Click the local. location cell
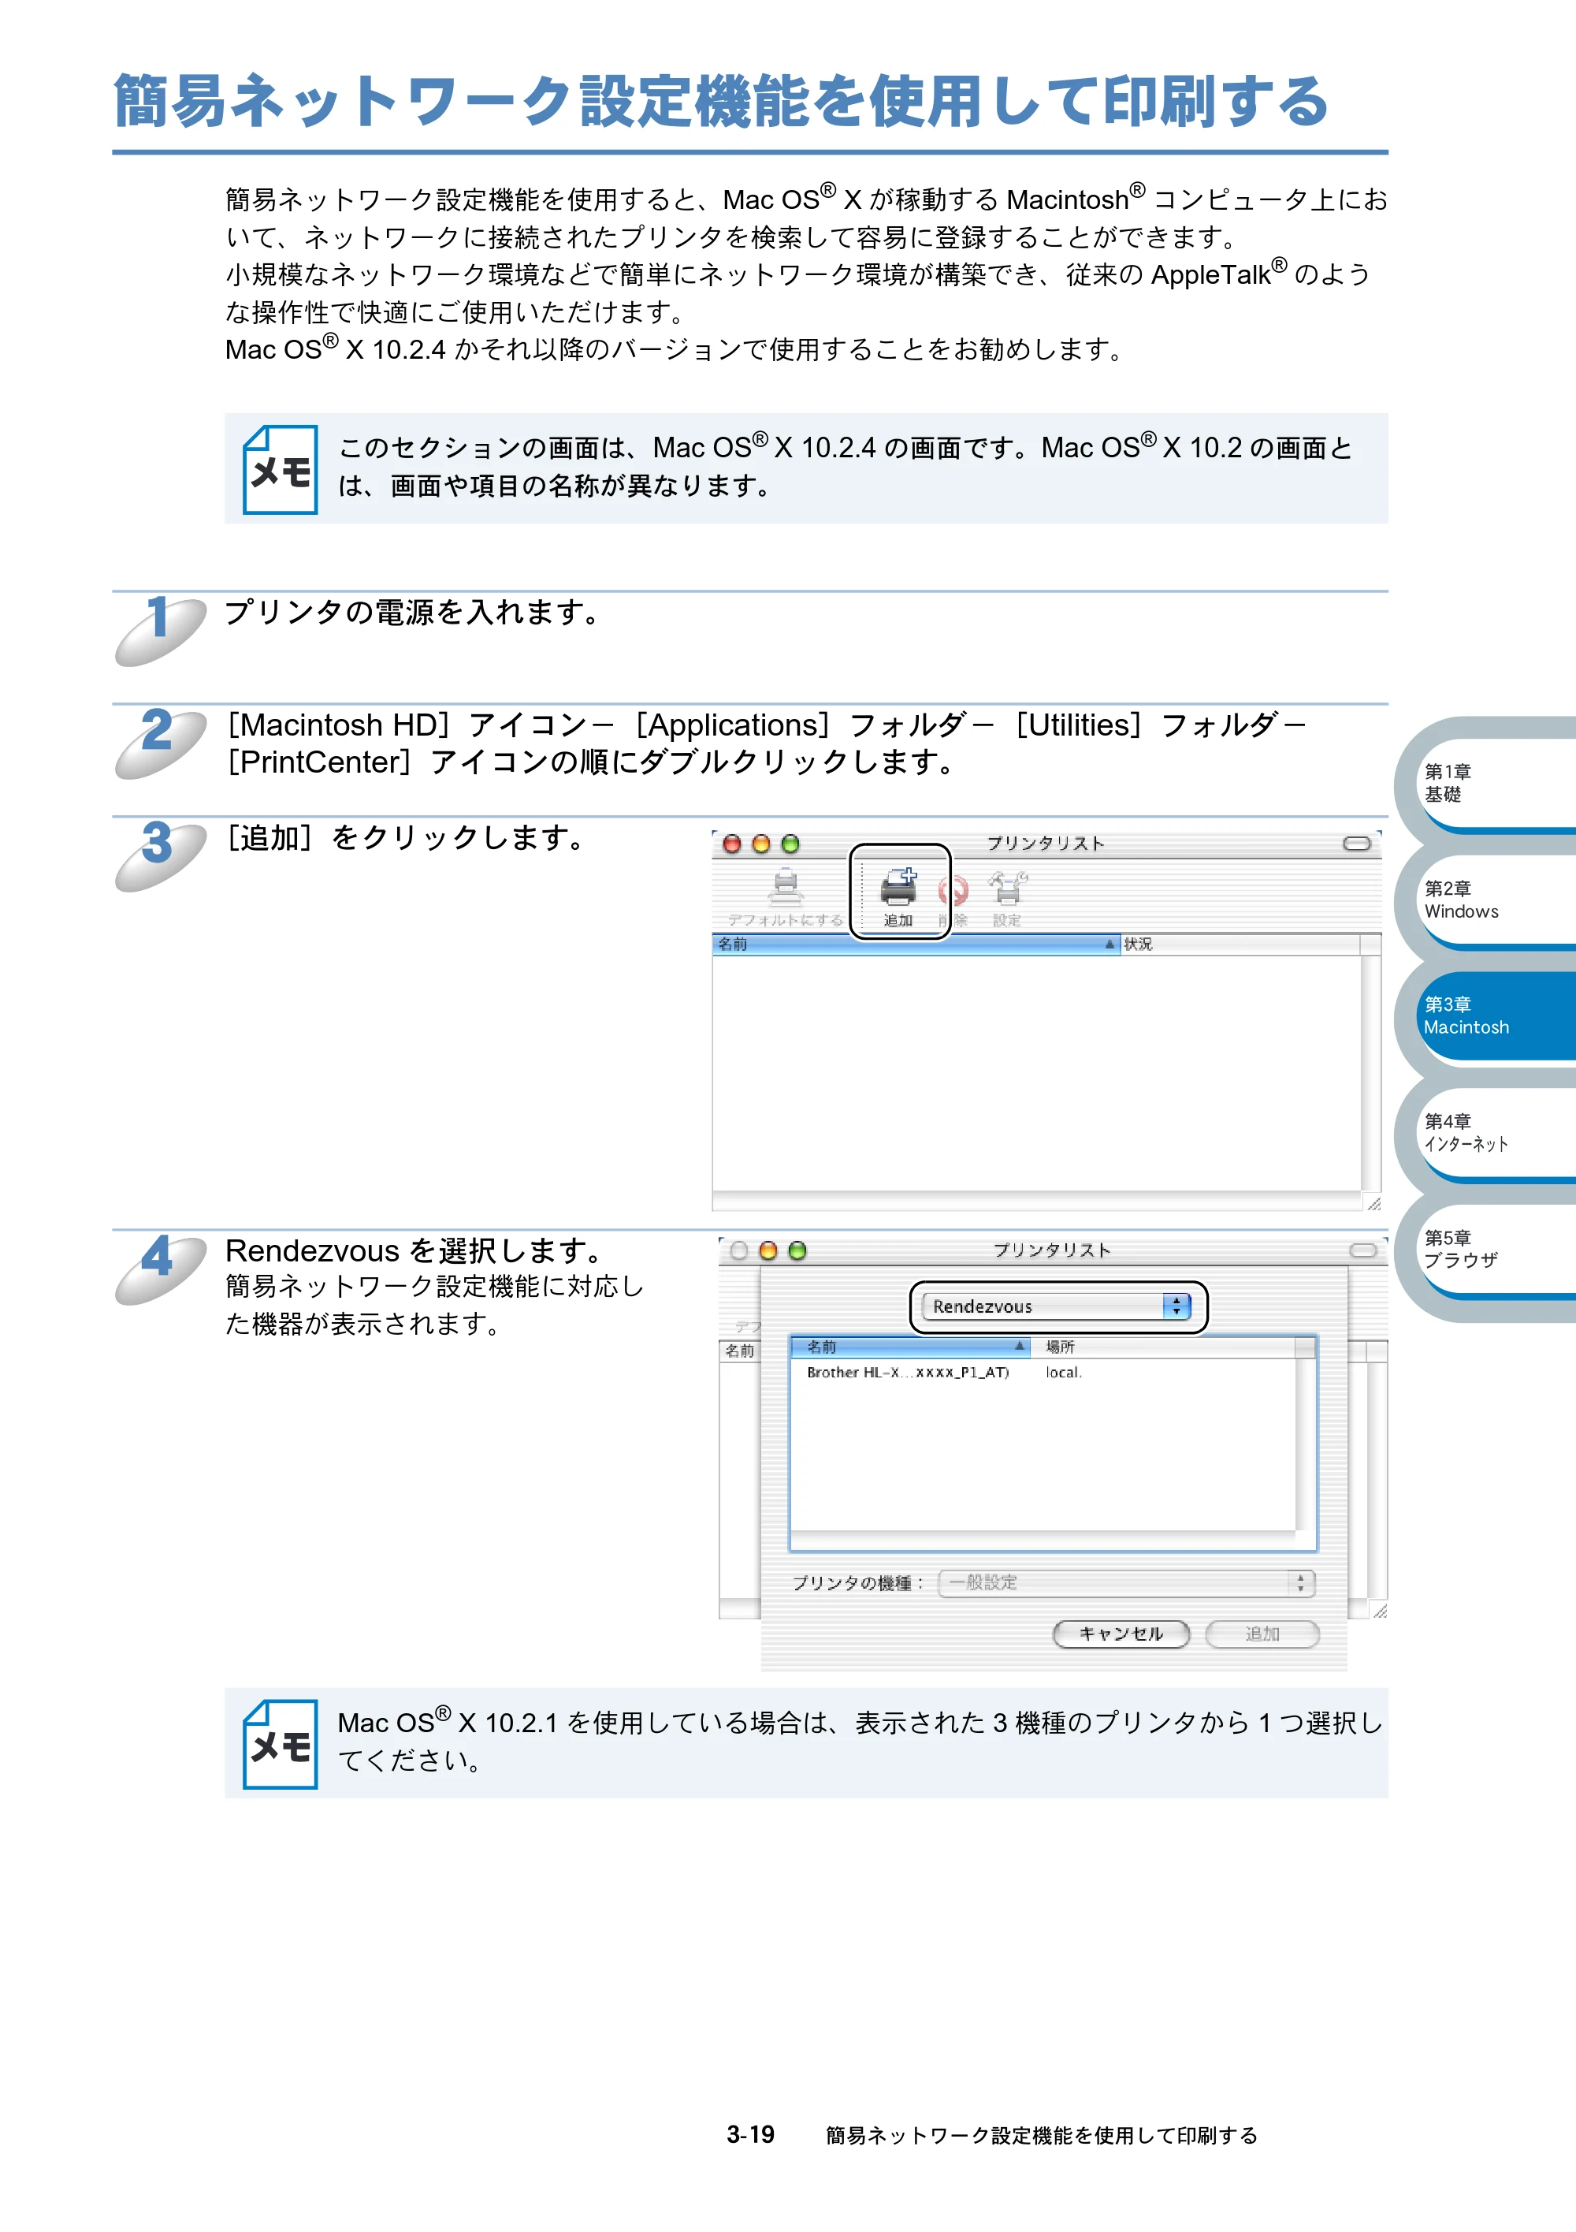 point(1064,1372)
